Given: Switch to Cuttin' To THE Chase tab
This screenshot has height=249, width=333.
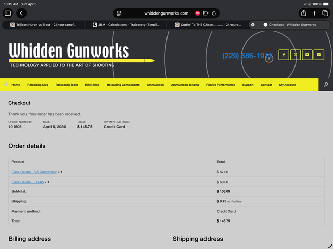Looking at the screenshot, I should click(x=208, y=25).
